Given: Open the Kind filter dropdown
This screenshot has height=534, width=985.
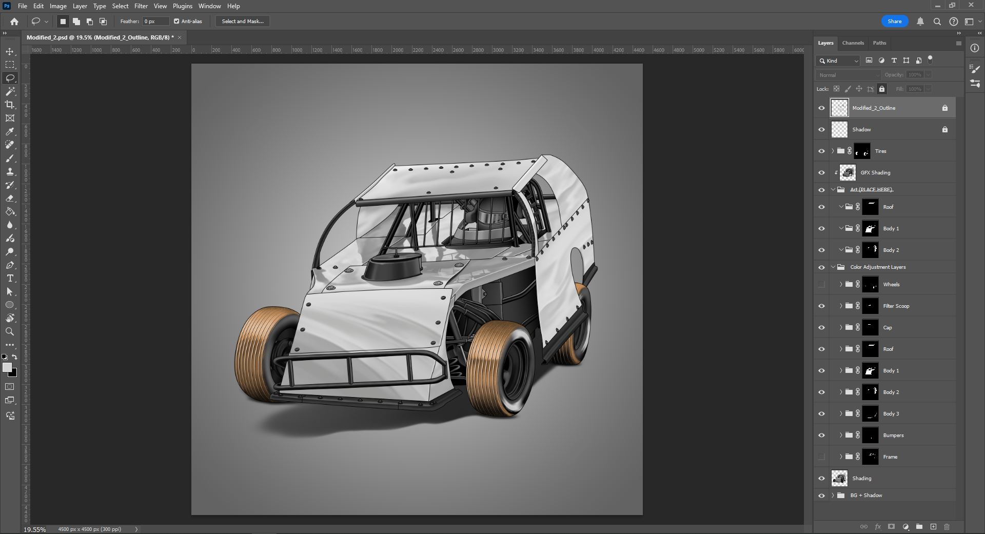Looking at the screenshot, I should [x=838, y=61].
